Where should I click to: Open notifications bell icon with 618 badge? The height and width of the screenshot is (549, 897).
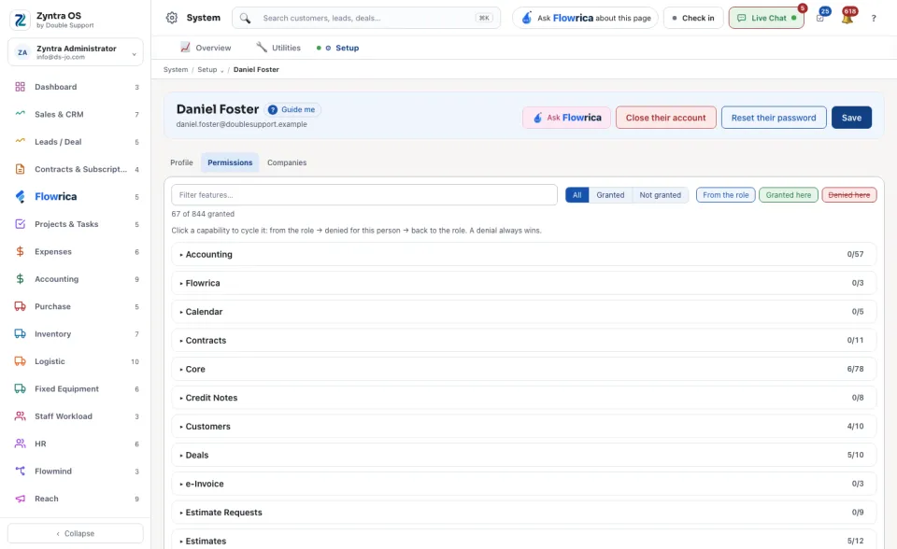coord(847,18)
